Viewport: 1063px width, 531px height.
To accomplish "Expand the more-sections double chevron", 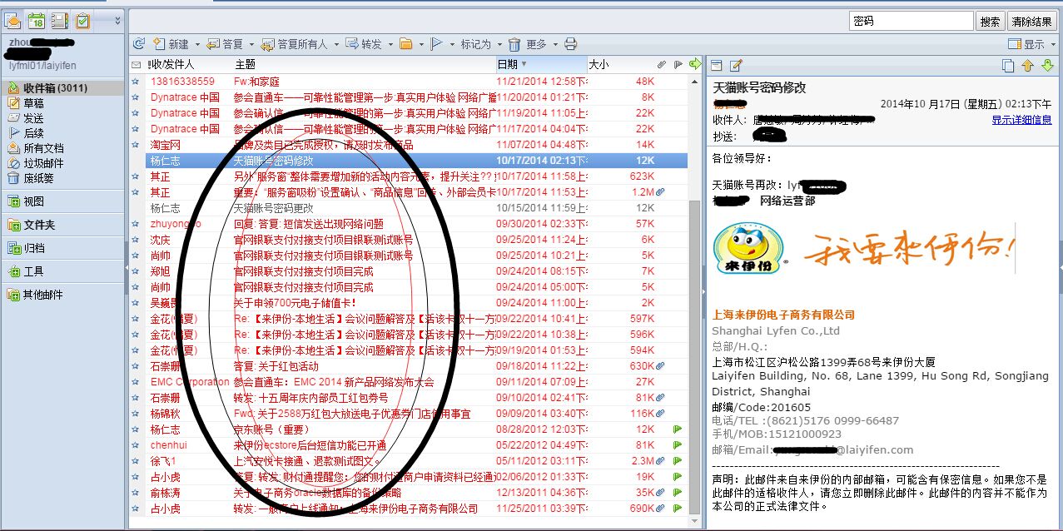I will click(x=117, y=21).
